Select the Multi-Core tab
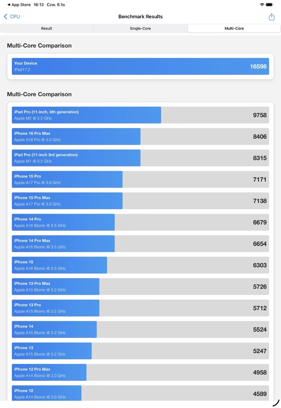This screenshot has width=281, height=408. click(x=234, y=28)
